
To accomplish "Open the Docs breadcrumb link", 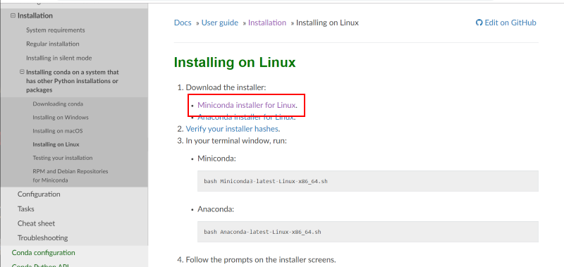I will [183, 23].
